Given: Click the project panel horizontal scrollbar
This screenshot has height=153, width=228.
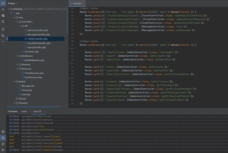Looking at the screenshot, I should tap(34, 107).
